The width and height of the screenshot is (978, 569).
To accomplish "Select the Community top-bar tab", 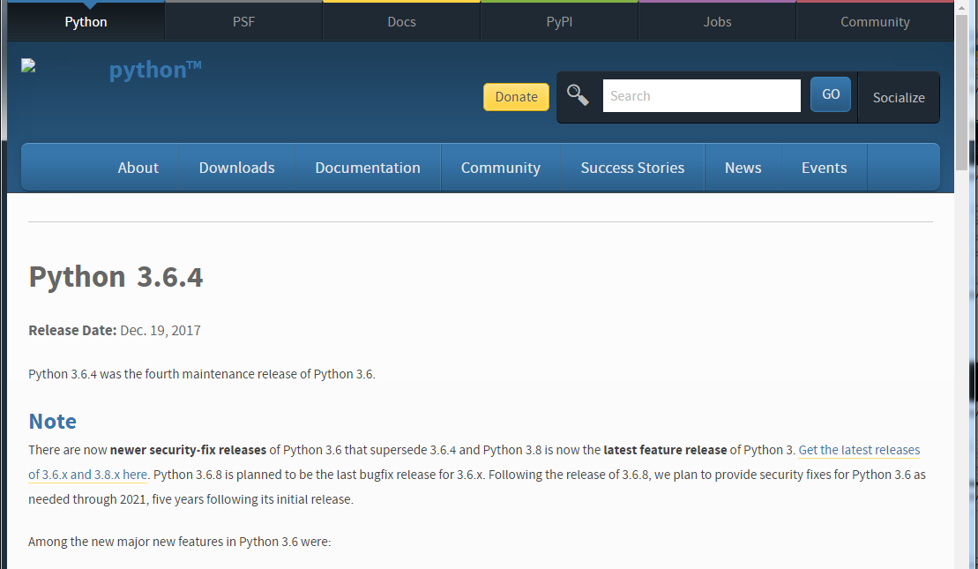I will click(875, 22).
